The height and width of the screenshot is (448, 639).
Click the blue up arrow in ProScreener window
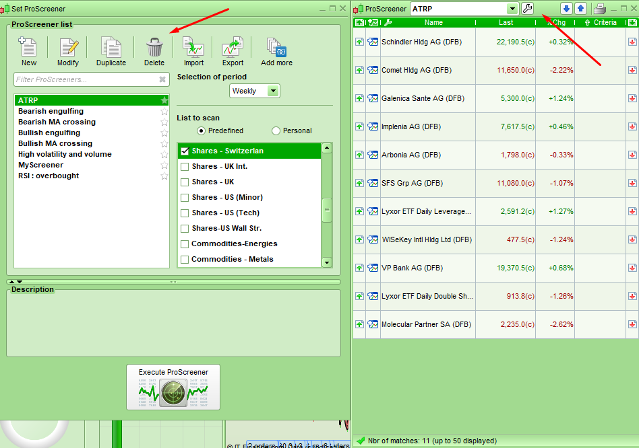[580, 9]
